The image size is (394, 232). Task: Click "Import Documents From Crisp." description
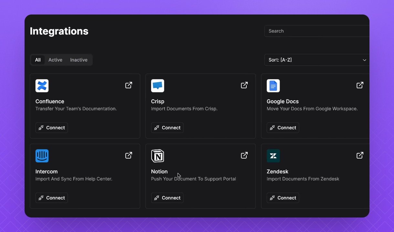(x=184, y=109)
